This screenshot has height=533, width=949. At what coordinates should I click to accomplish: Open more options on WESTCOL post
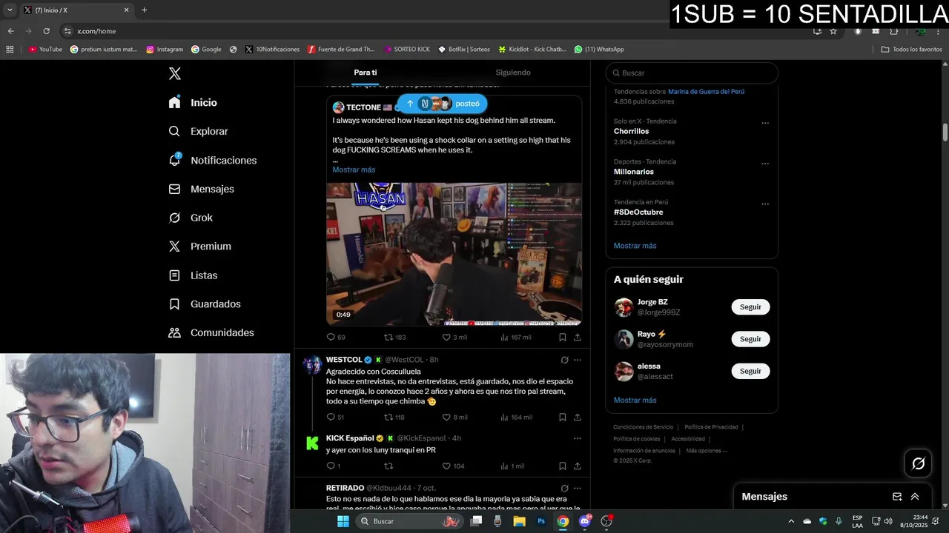(x=578, y=360)
